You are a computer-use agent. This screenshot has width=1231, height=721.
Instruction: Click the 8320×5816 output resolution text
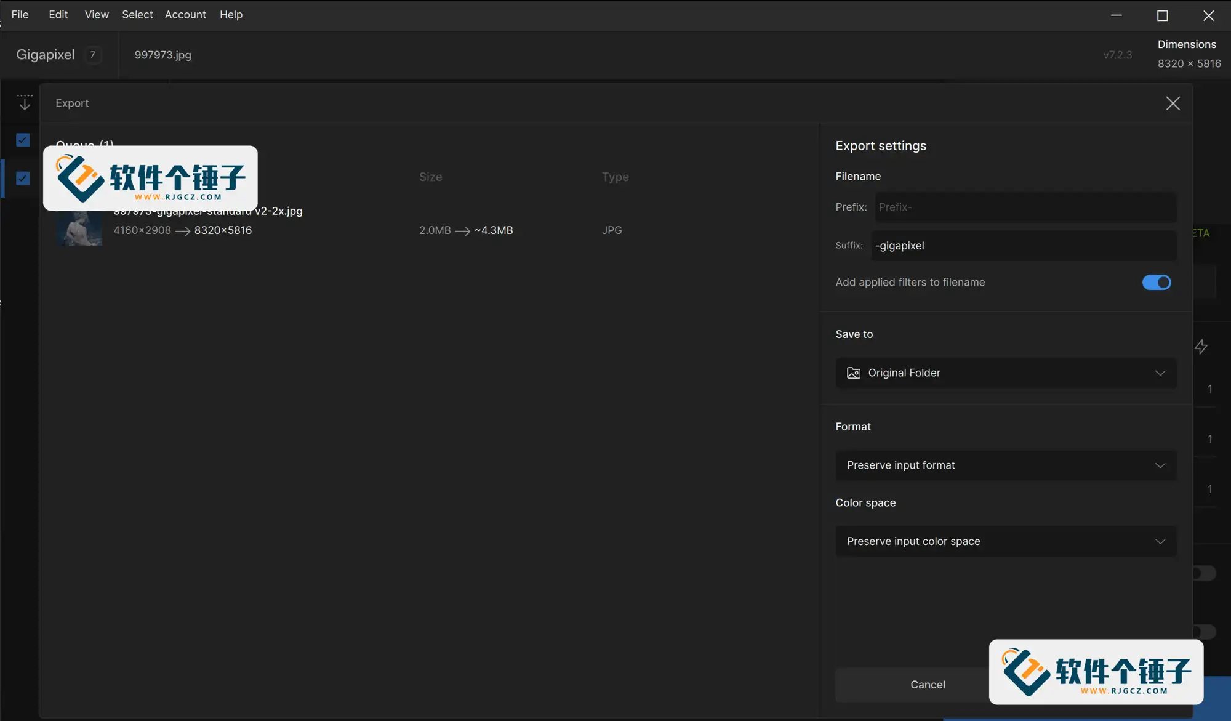click(x=223, y=230)
